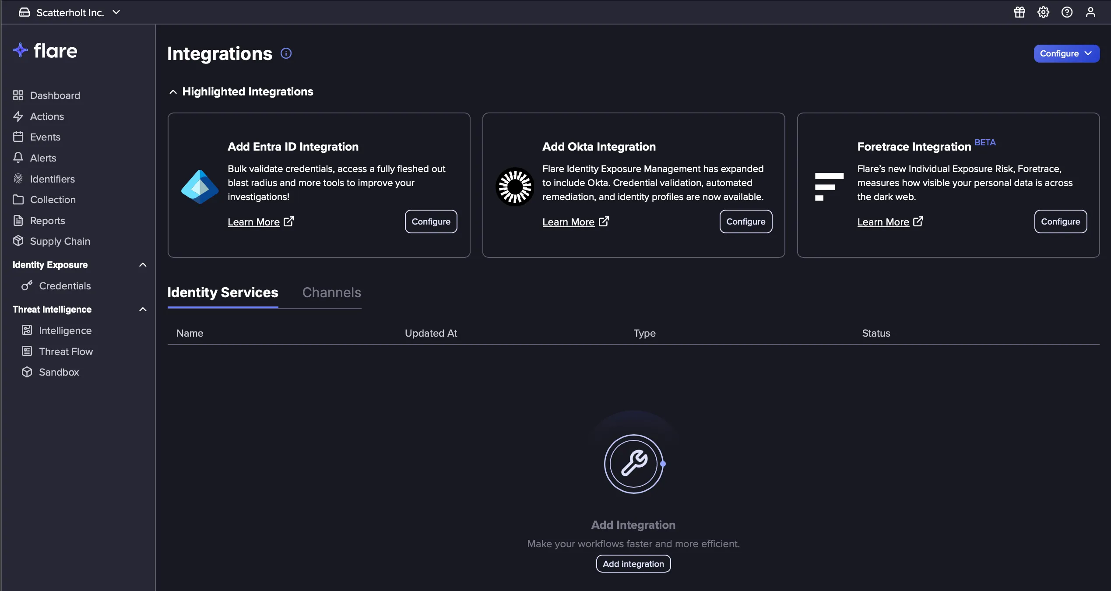Configure the Entra ID integration

431,222
